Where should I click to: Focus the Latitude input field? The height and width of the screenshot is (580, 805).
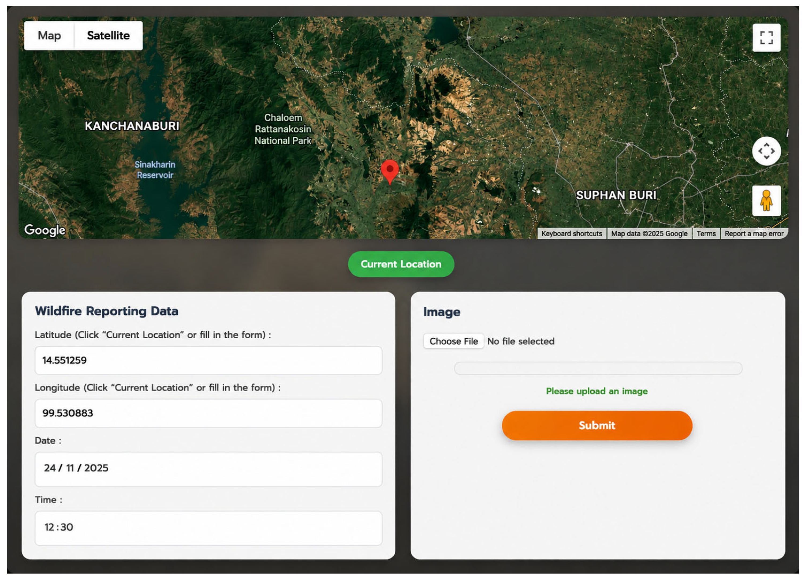(208, 360)
